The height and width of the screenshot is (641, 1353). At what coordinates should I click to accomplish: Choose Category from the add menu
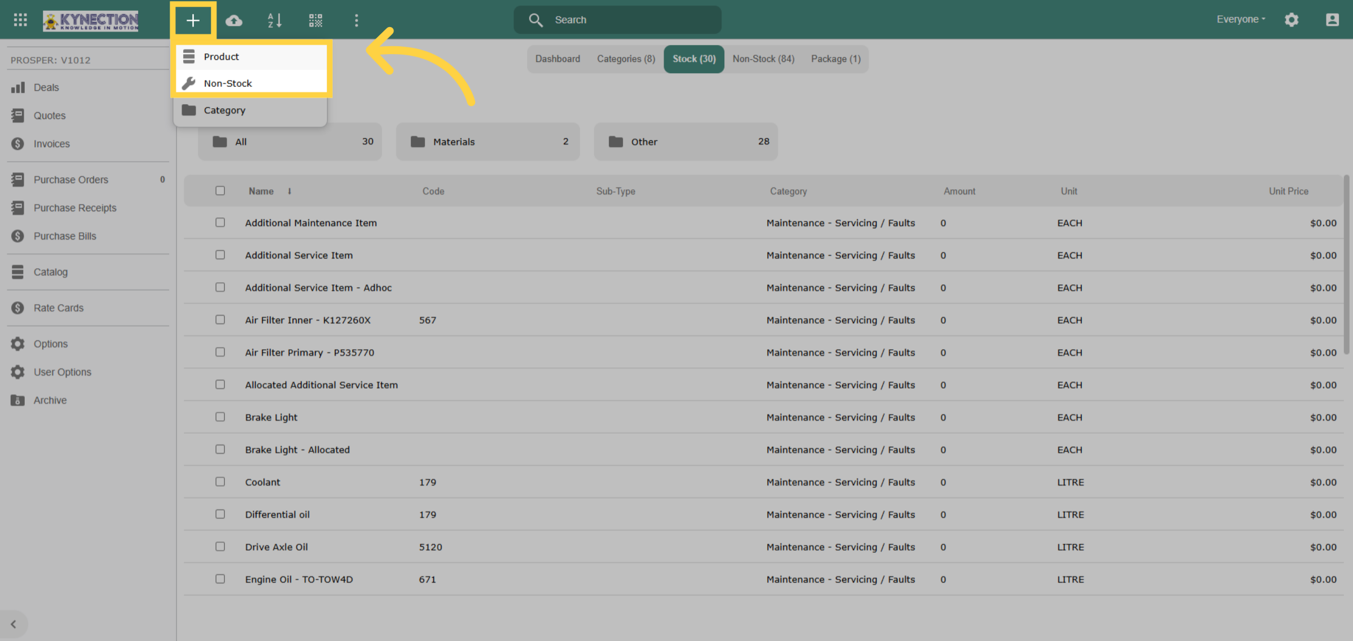pyautogui.click(x=251, y=110)
